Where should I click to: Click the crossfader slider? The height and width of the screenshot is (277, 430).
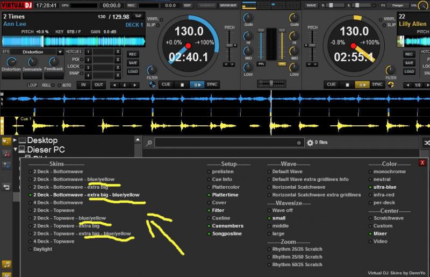coord(271,83)
